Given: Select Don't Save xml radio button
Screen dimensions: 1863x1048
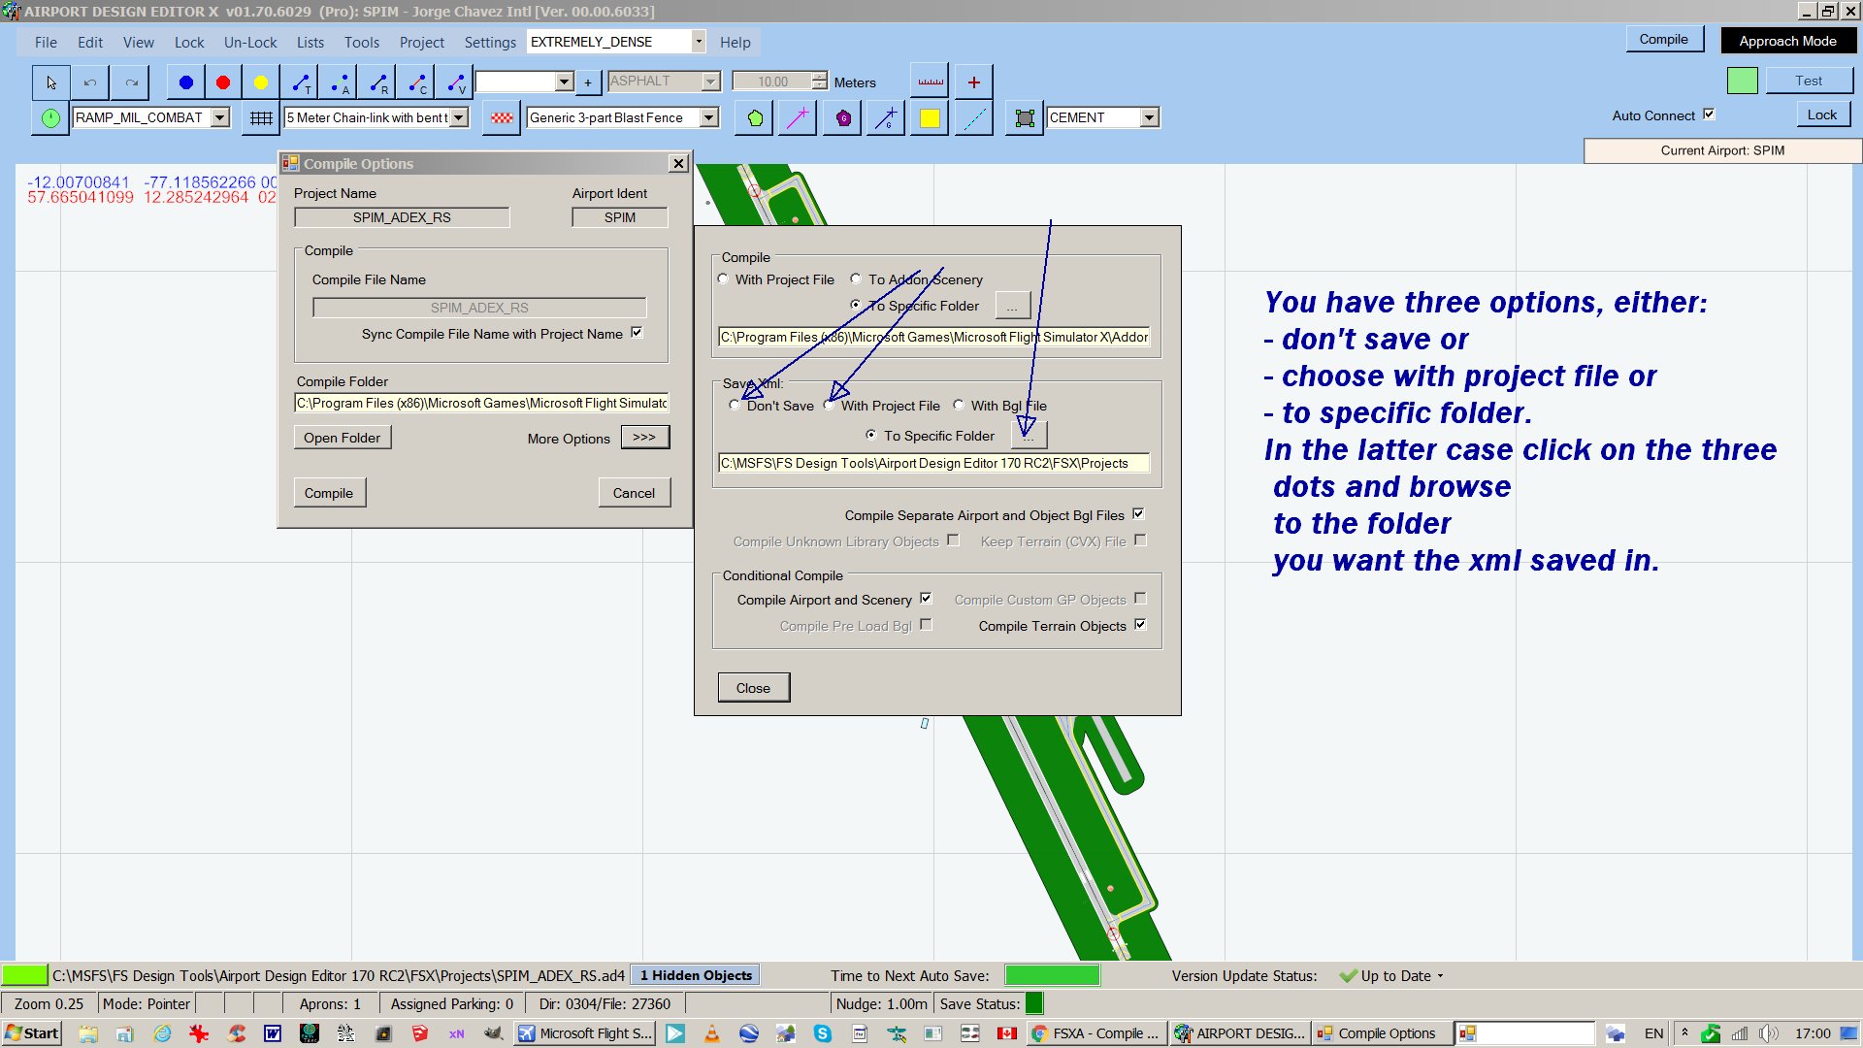Looking at the screenshot, I should coord(735,406).
